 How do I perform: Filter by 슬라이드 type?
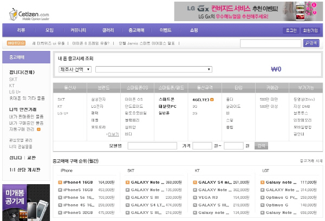tap(233, 106)
